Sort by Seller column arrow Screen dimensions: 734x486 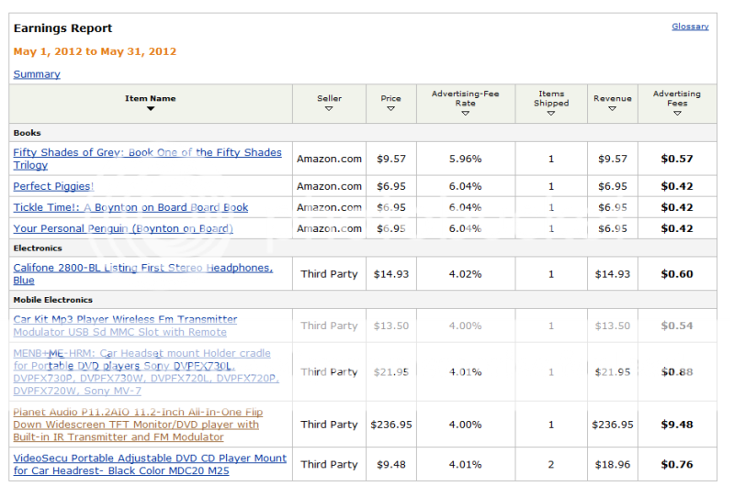pyautogui.click(x=329, y=108)
